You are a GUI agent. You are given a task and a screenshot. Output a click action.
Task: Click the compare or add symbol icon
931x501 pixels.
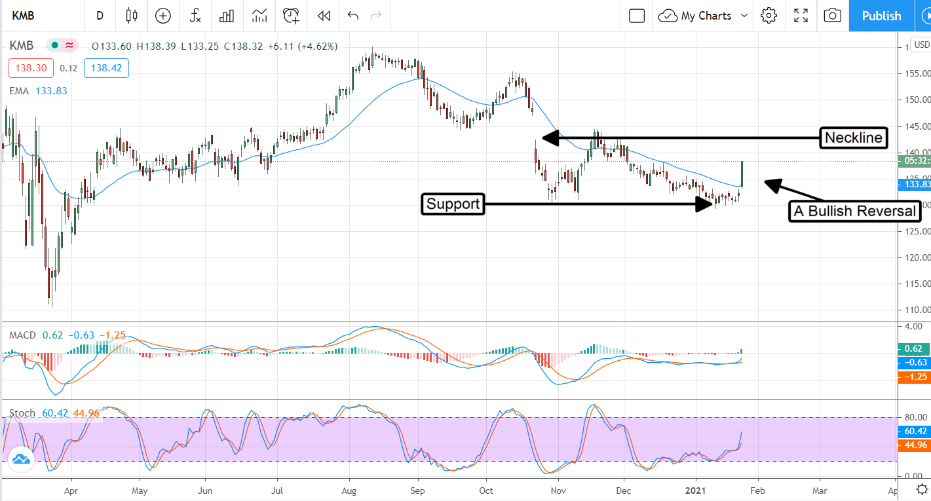pos(162,16)
